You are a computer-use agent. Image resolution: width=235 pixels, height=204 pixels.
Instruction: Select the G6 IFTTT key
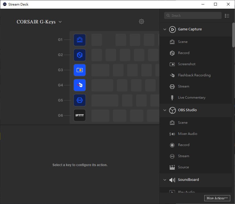[80, 115]
